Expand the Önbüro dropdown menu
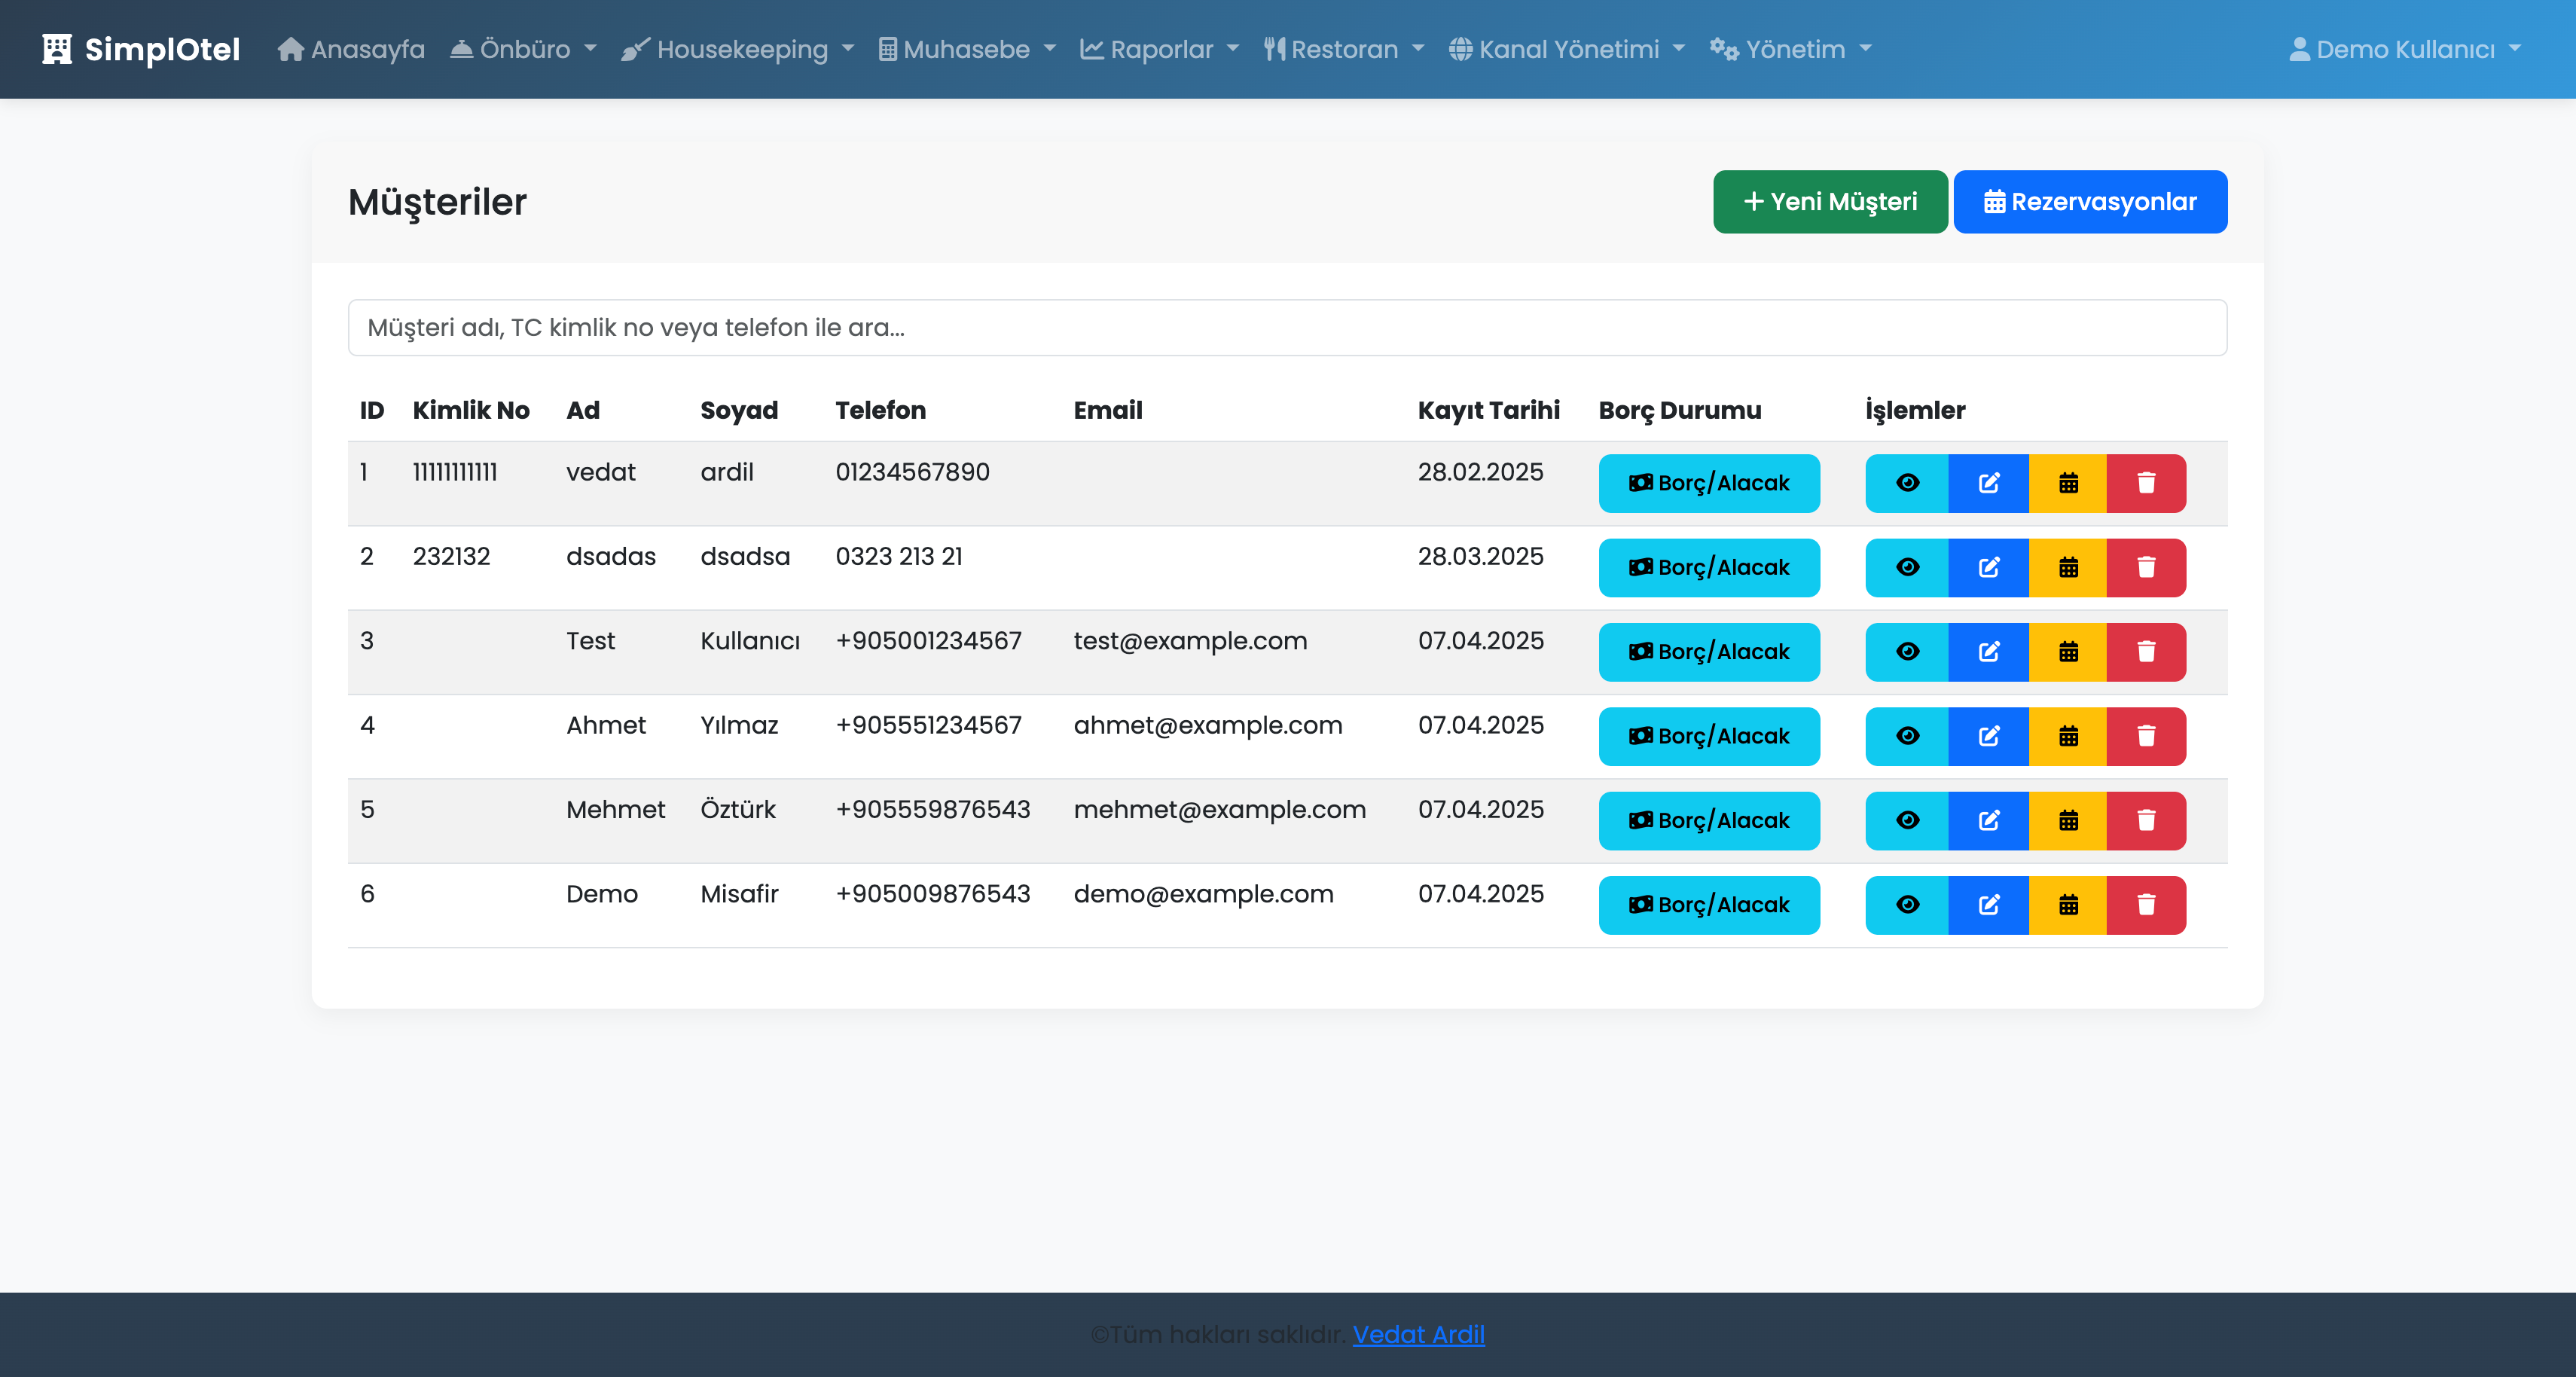The height and width of the screenshot is (1377, 2576). [x=523, y=49]
